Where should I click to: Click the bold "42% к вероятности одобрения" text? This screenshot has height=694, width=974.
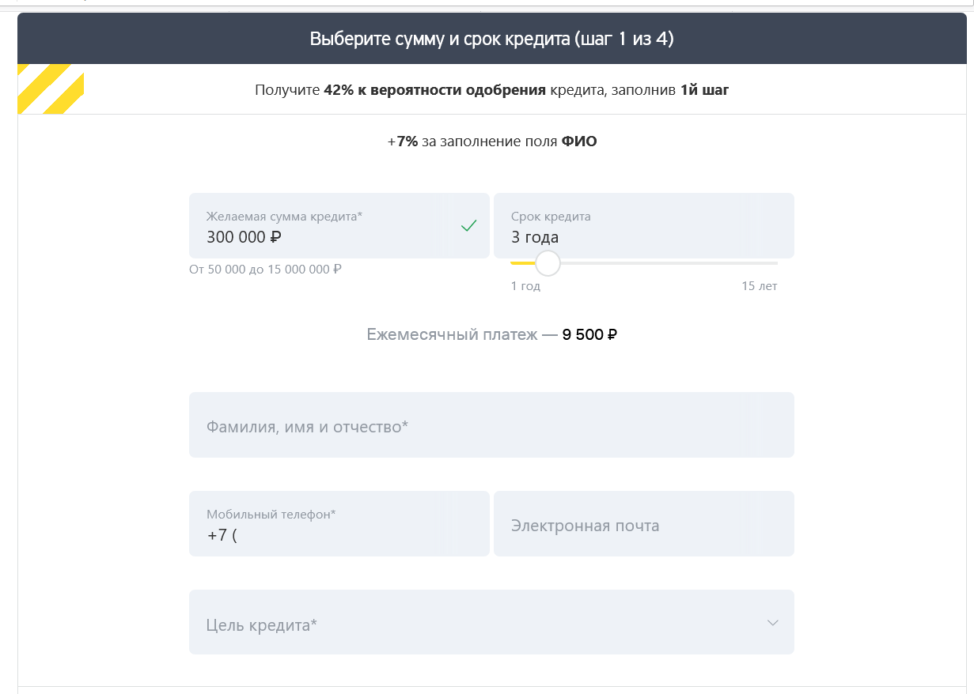(x=434, y=90)
